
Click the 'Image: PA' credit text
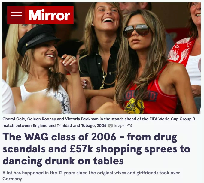[122, 126]
